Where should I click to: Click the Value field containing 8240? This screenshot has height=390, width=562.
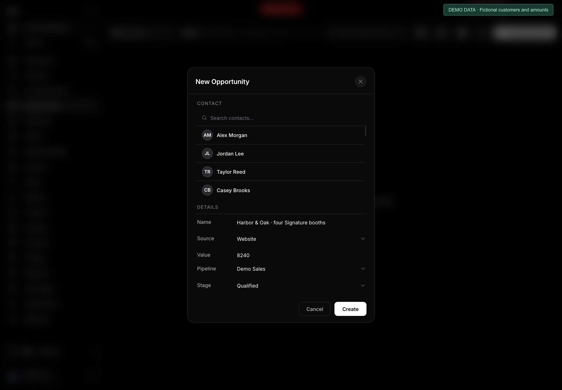point(301,255)
